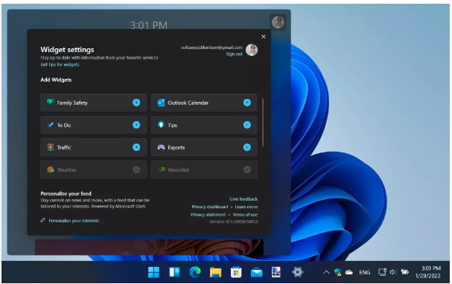Viewport: 452px width, 284px height.
Task: Close the Widget settings dialog
Action: click(264, 36)
